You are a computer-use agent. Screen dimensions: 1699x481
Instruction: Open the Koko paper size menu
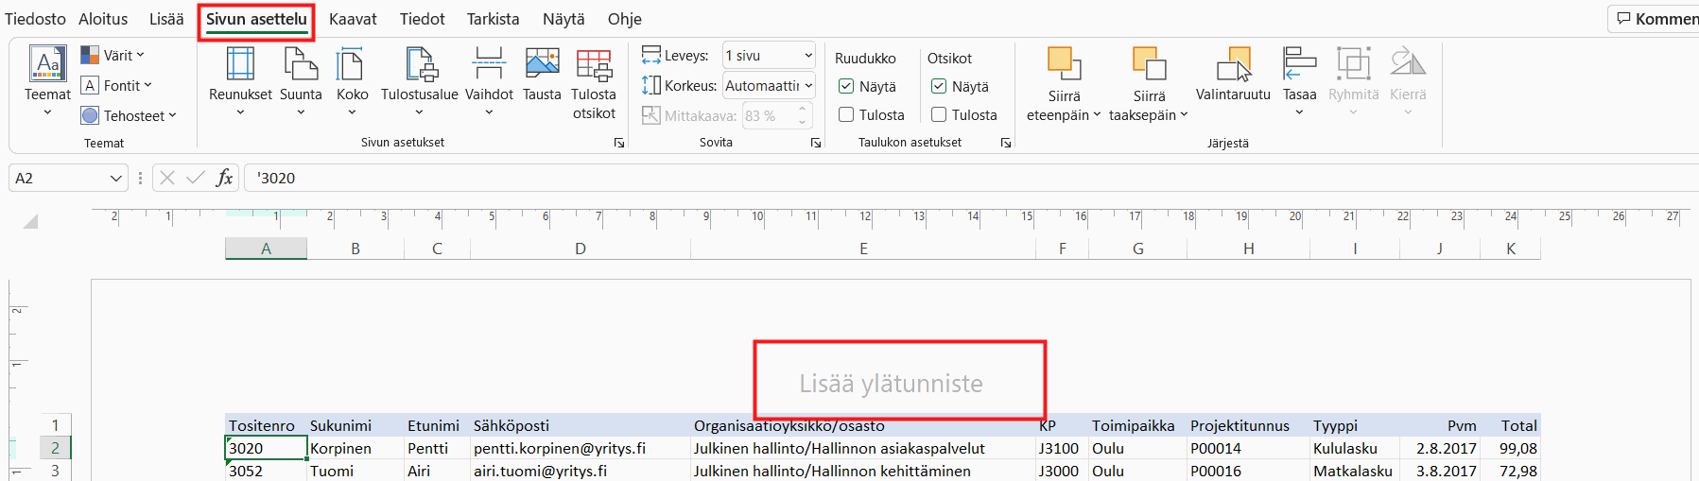point(352,81)
